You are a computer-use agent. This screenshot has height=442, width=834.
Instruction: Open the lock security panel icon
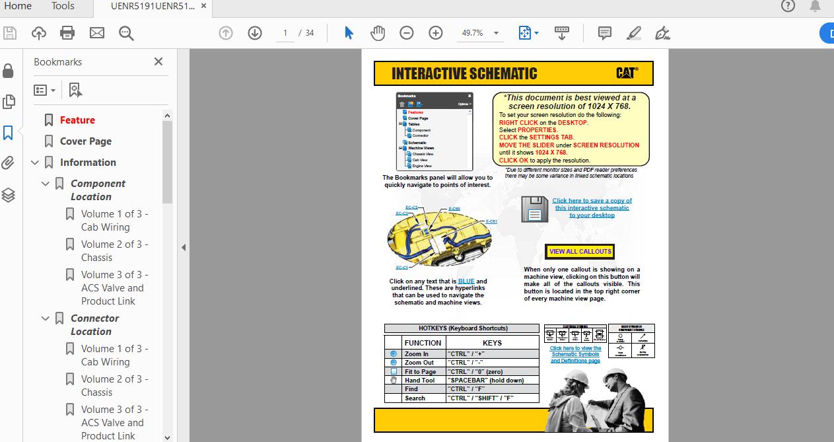click(x=9, y=71)
